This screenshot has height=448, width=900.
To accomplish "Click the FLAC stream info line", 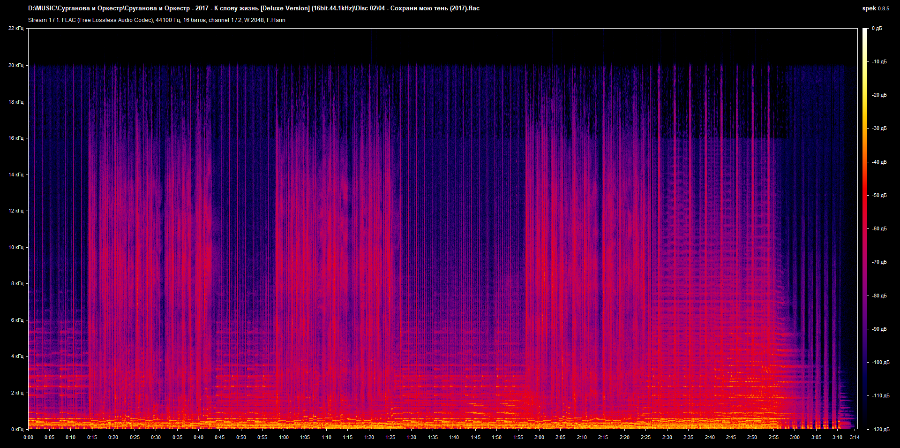I will point(157,20).
